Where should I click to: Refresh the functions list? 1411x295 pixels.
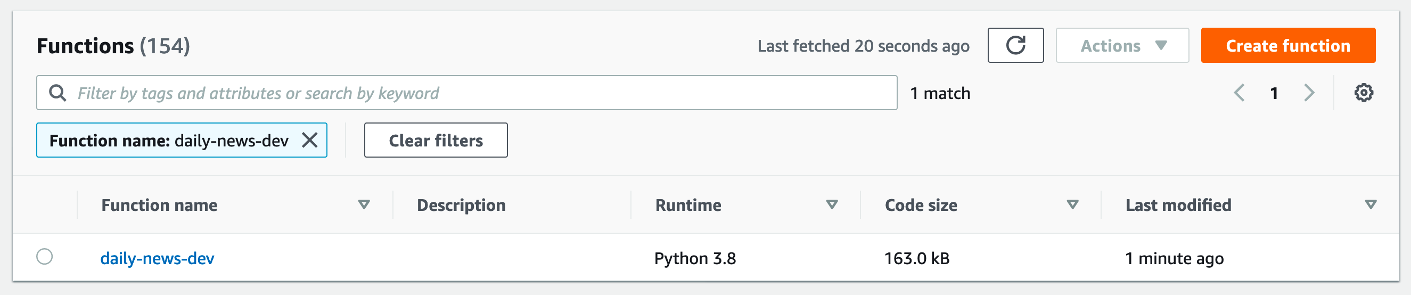pyautogui.click(x=1015, y=45)
